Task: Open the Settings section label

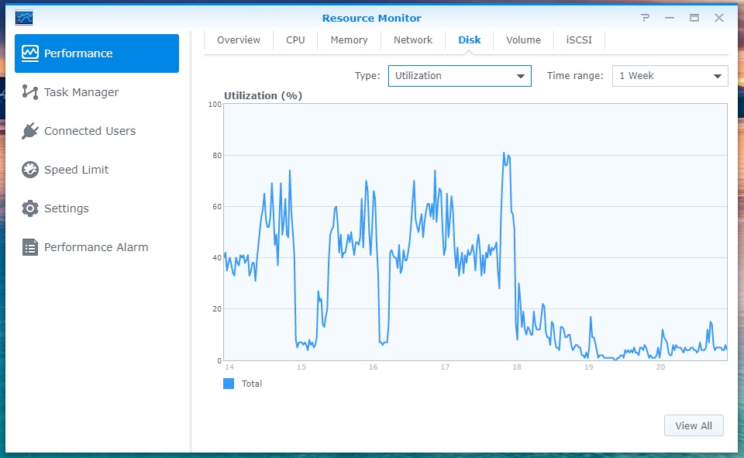Action: coord(67,208)
